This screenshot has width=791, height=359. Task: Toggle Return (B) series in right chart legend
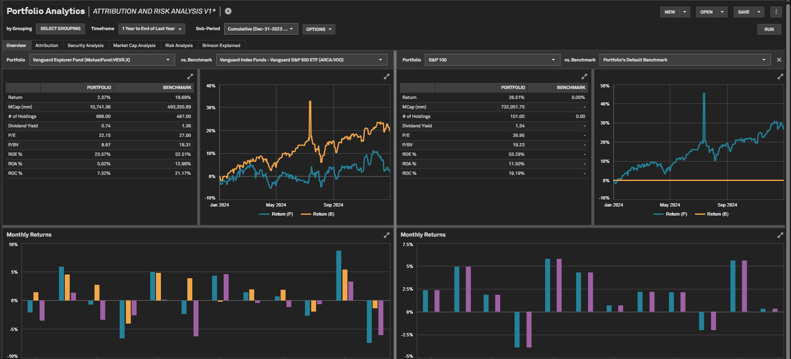[712, 214]
